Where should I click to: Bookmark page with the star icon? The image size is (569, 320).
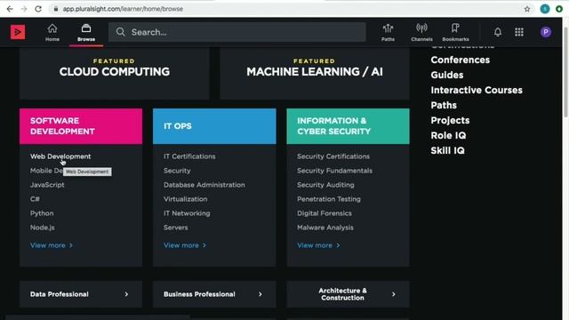click(527, 9)
